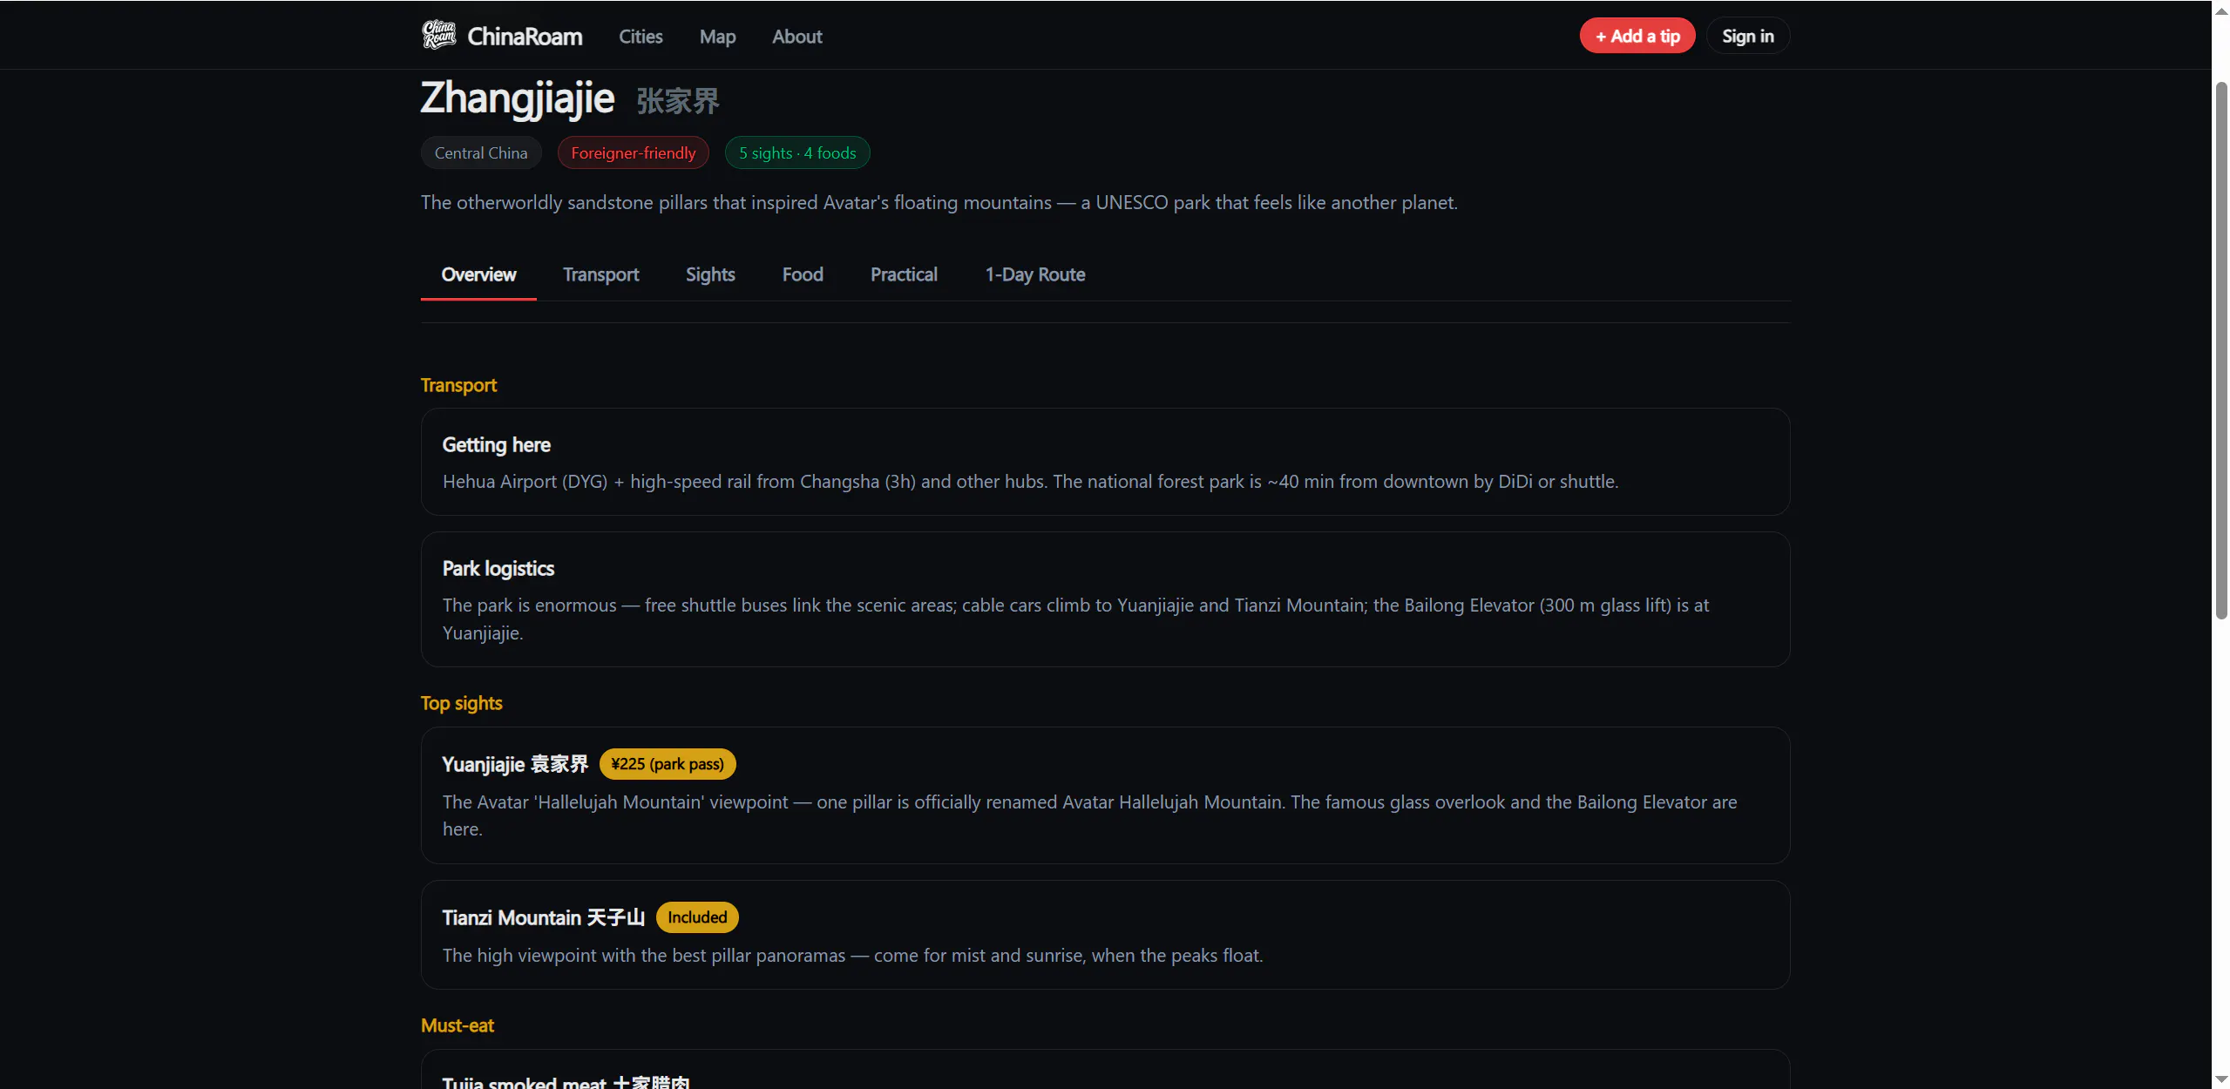Switch to the Sights tab

pos(710,275)
